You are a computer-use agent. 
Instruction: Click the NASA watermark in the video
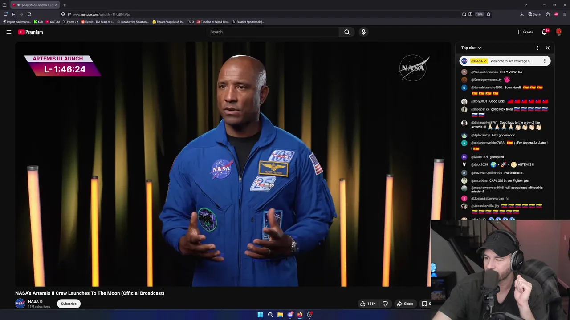click(414, 68)
